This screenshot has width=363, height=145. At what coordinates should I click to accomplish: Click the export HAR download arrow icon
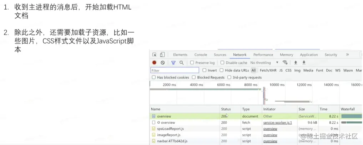coord(304,63)
